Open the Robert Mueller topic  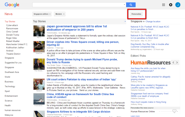click(x=13, y=41)
